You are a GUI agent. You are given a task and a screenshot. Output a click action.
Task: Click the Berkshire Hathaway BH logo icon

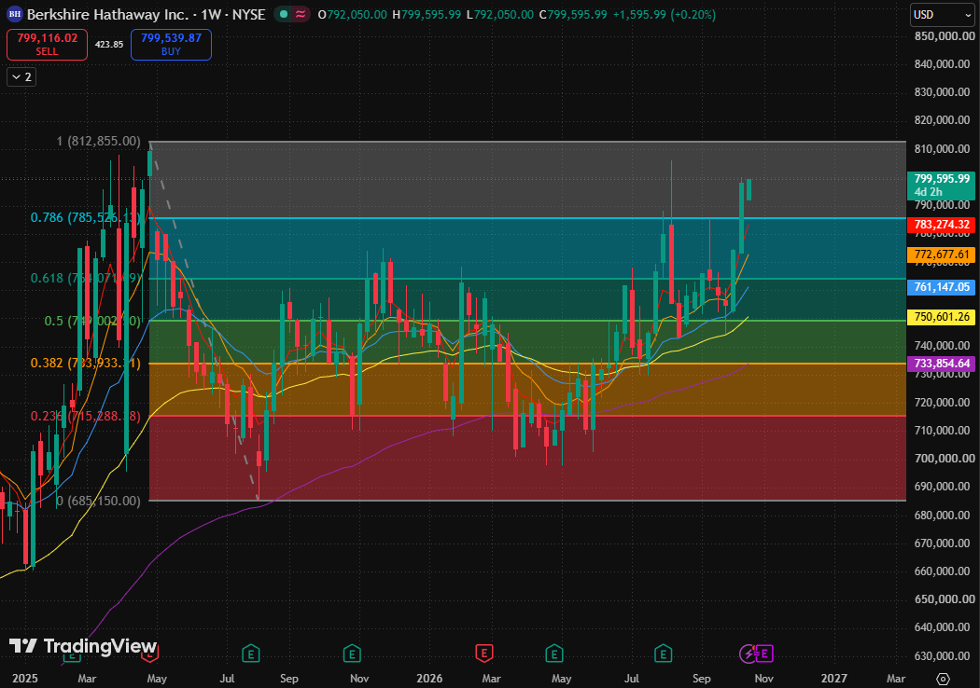[x=14, y=14]
